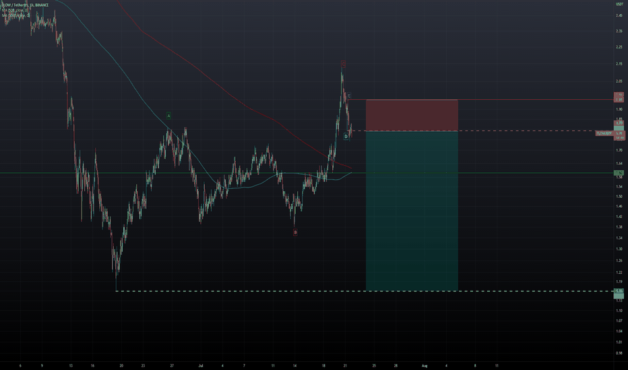Click the red stop price tag on axis
This screenshot has width=628, height=370.
pos(619,99)
